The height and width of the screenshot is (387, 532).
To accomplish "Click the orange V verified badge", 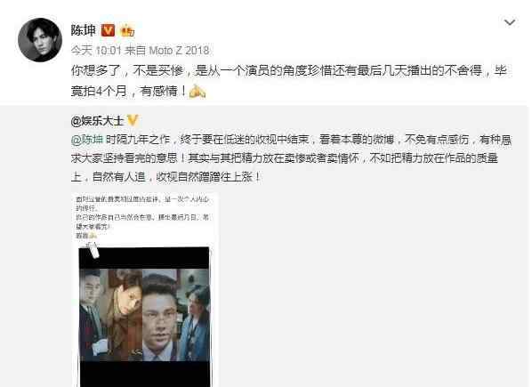I will pyautogui.click(x=109, y=30).
